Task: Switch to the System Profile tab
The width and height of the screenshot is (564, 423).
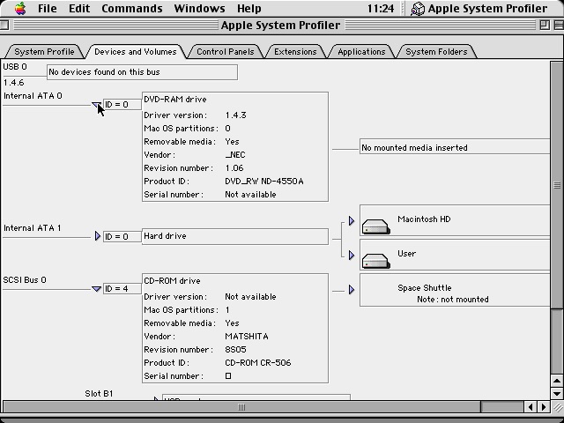Action: [44, 52]
